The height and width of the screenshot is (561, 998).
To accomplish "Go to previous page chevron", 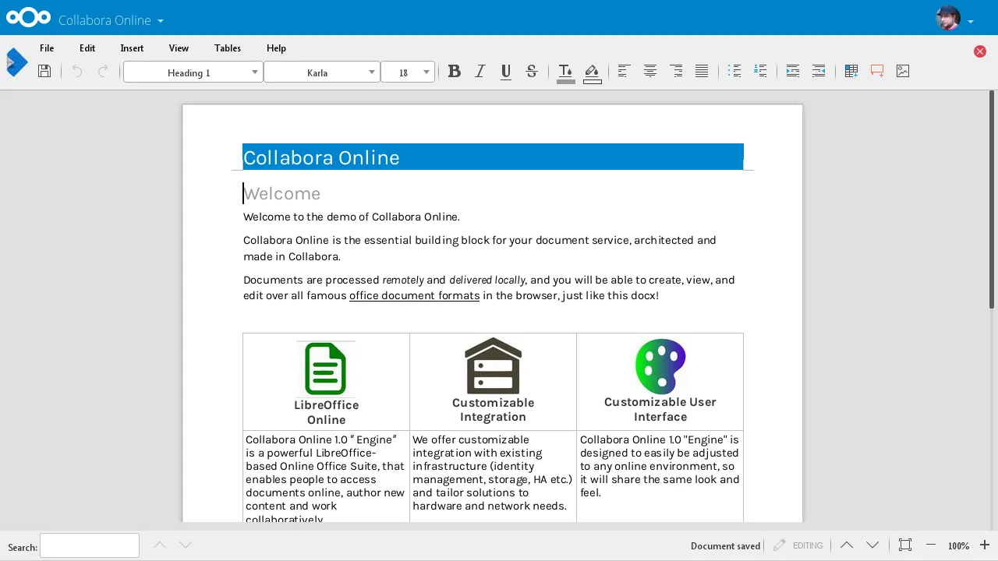I will [x=847, y=545].
